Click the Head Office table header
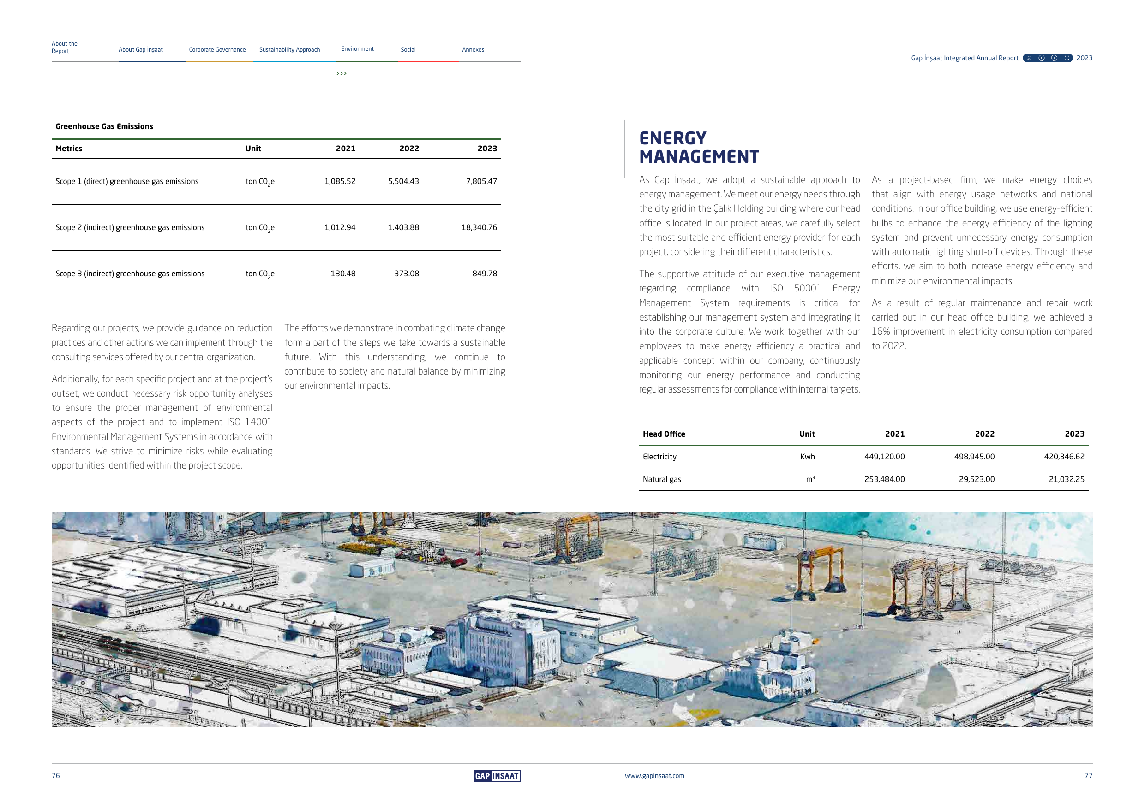This screenshot has height=809, width=1145. pos(664,434)
